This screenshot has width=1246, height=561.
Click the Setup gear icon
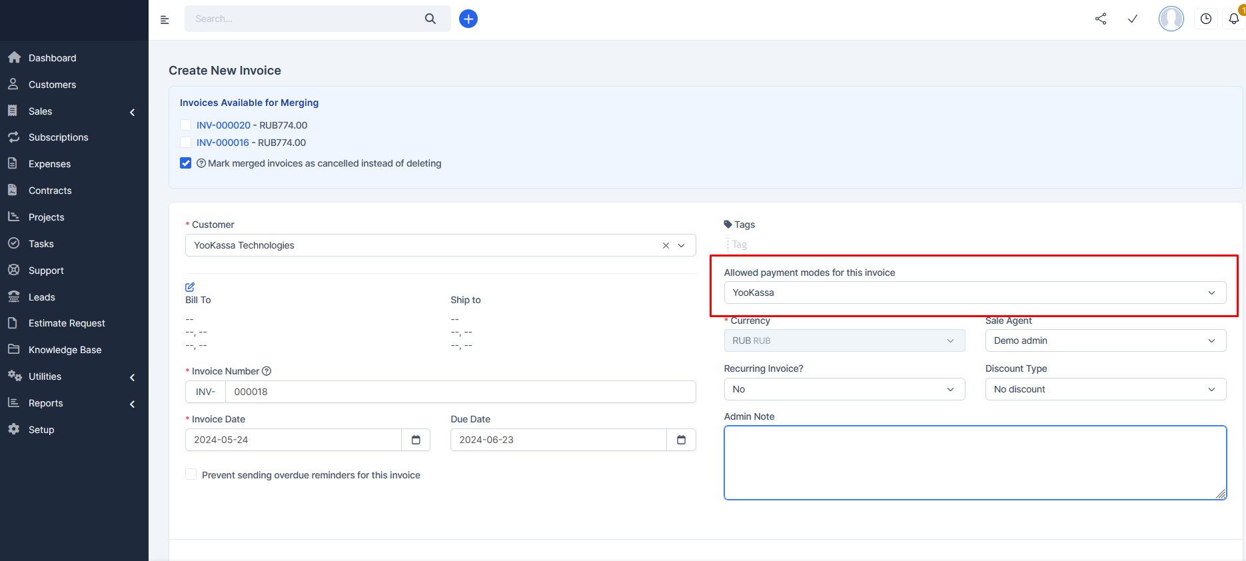tap(13, 429)
